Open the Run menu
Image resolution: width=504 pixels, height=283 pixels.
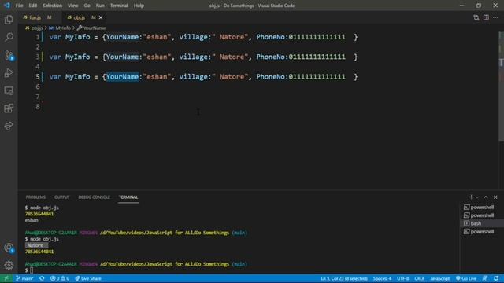coord(100,6)
